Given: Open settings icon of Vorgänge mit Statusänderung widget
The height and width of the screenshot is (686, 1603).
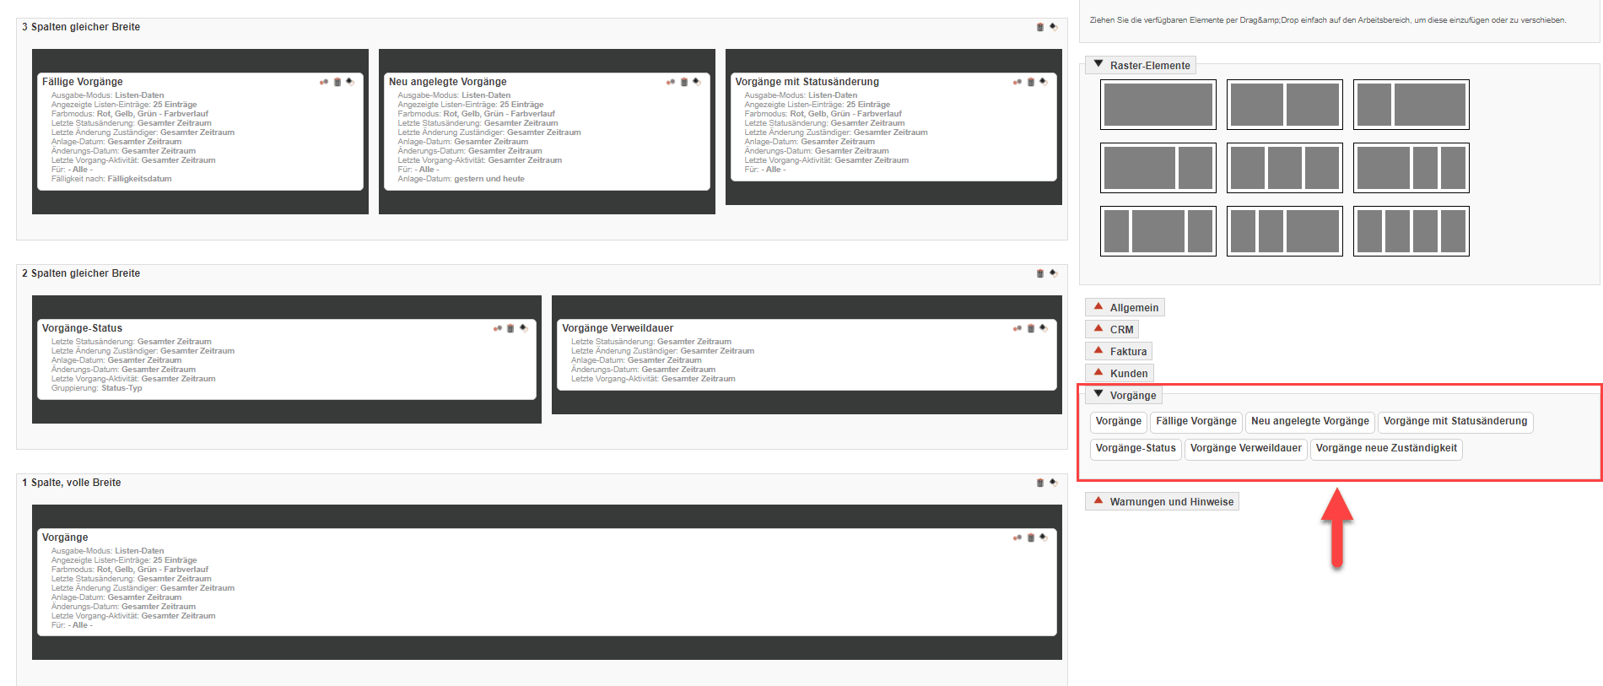Looking at the screenshot, I should point(1017,82).
